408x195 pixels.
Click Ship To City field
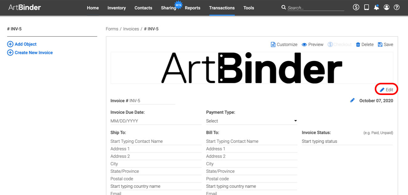tap(156, 164)
